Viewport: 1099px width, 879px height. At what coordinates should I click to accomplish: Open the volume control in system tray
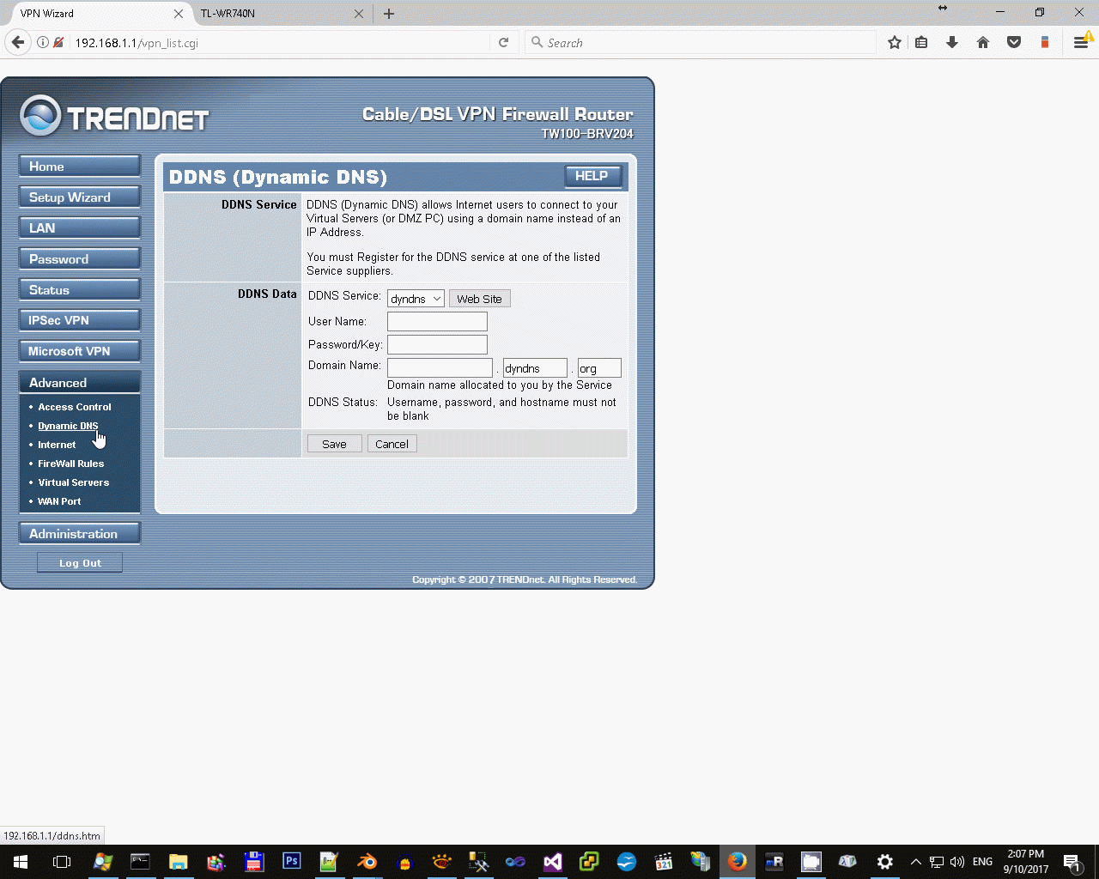pos(957,862)
